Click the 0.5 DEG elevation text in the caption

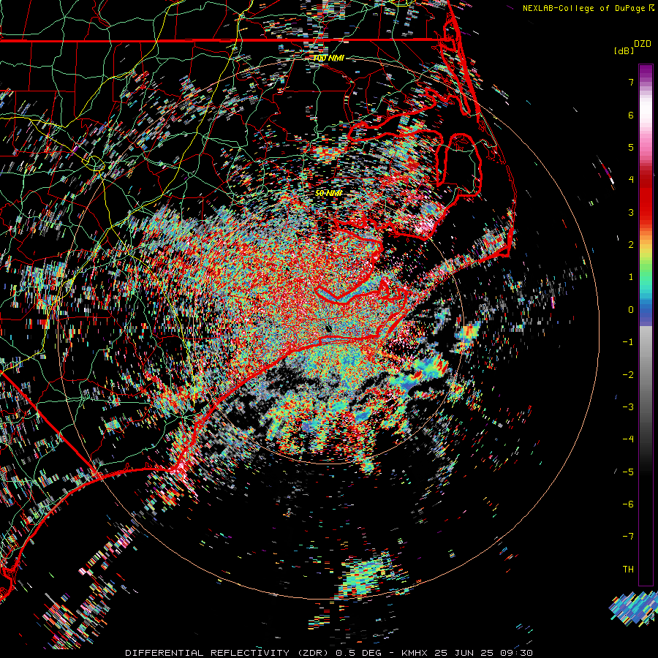[359, 653]
